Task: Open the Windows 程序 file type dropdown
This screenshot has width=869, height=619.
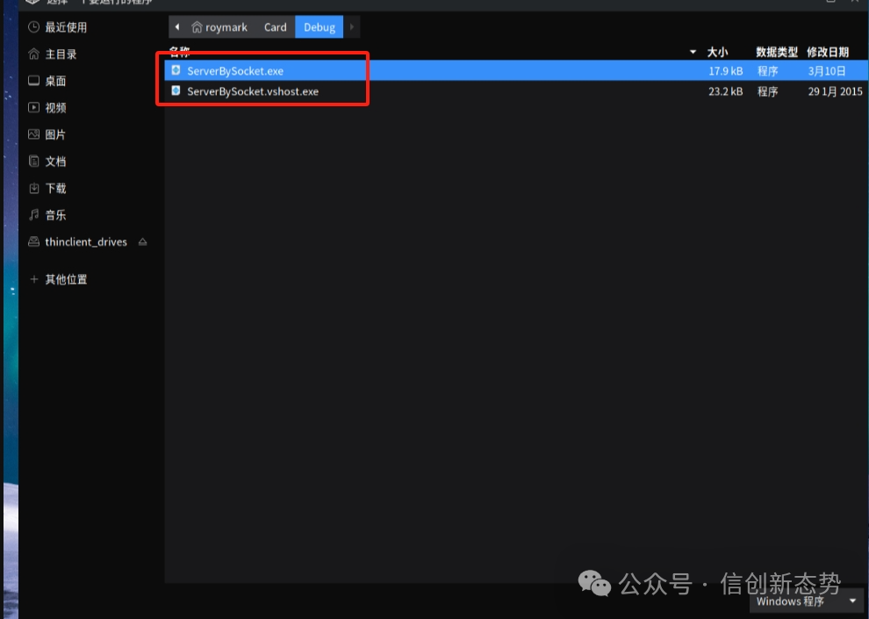Action: pyautogui.click(x=806, y=601)
